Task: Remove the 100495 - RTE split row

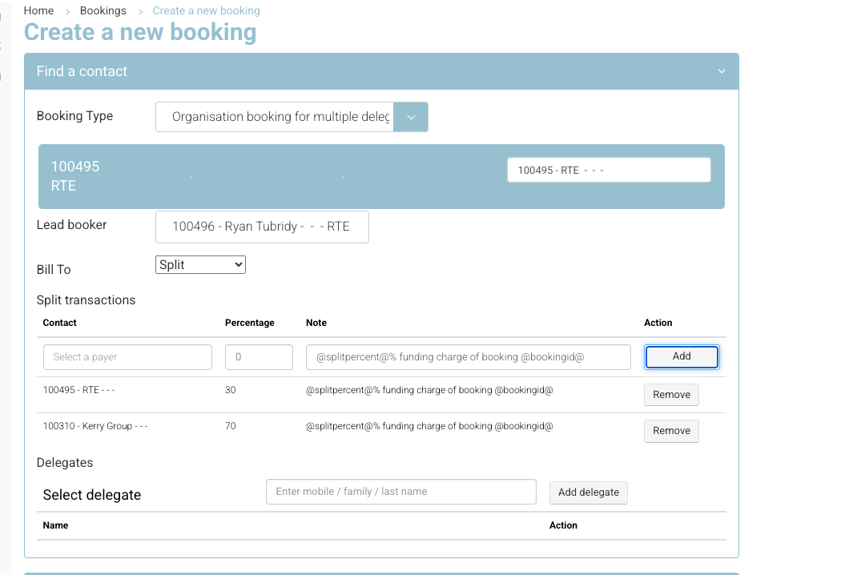Action: coord(671,395)
